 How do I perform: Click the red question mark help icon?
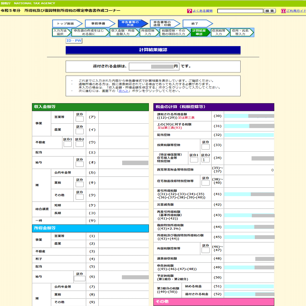[189, 11]
